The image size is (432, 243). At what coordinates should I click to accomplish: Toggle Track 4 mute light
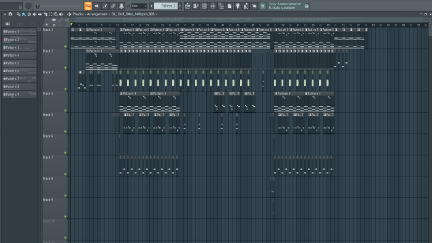point(65,110)
